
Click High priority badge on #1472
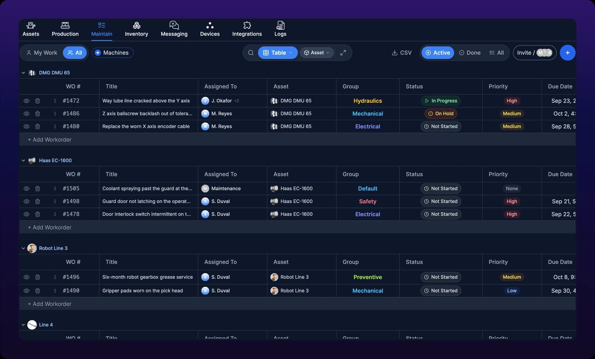pos(512,101)
